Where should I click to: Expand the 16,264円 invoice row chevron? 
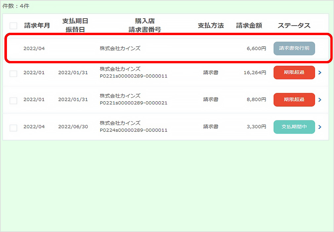(320, 74)
